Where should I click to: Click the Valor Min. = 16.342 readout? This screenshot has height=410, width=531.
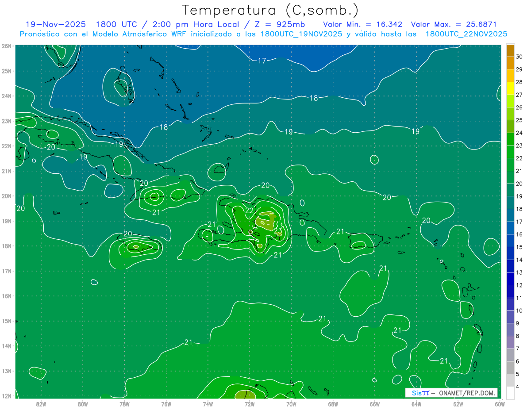362,24
